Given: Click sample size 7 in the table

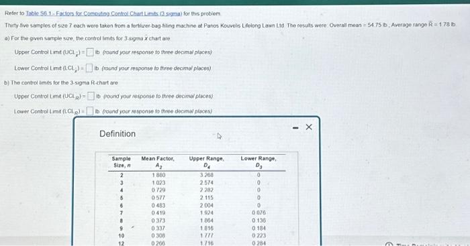Looking at the screenshot, I should (x=122, y=213).
